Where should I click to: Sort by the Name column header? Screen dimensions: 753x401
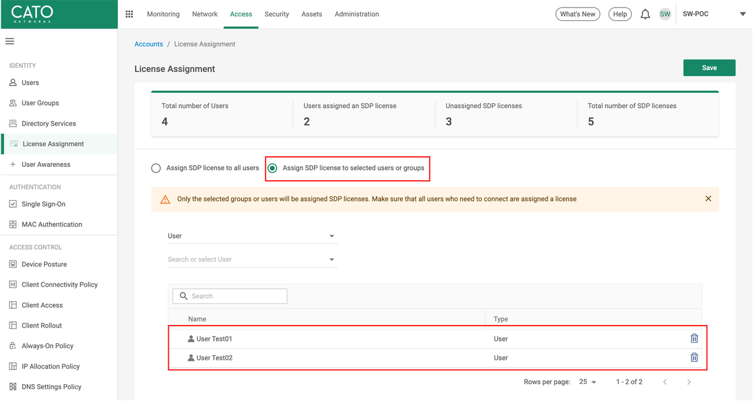[197, 319]
